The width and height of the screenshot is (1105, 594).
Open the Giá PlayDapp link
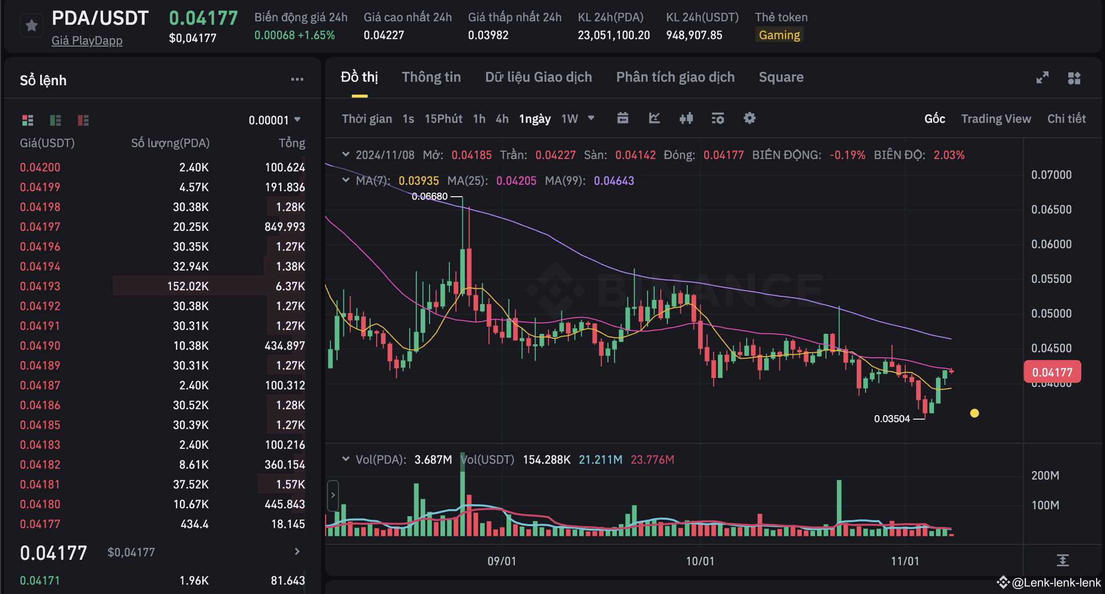87,41
